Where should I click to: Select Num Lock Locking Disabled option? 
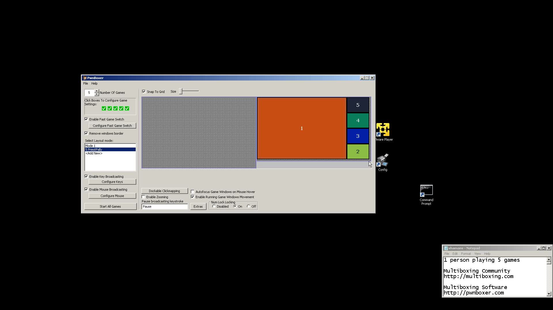click(214, 206)
